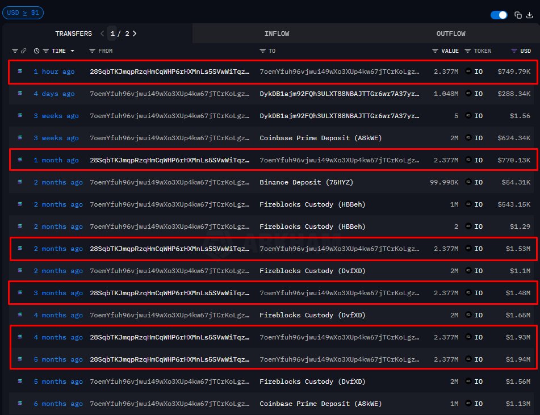The image size is (540, 415).
Task: Switch to the INFLOW tab
Action: (x=277, y=33)
